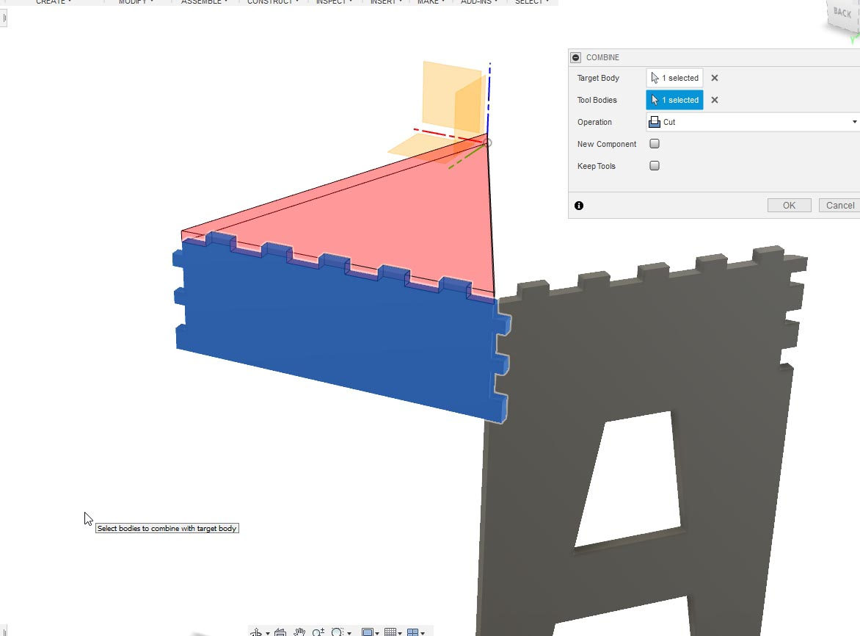Select the Zoom tool
The image size is (860, 636).
[318, 633]
